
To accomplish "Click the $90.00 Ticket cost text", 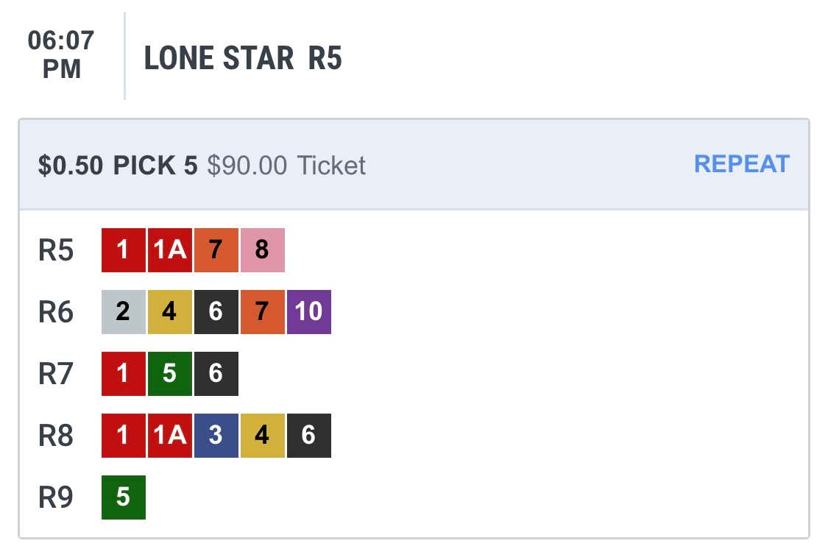I will click(x=286, y=166).
